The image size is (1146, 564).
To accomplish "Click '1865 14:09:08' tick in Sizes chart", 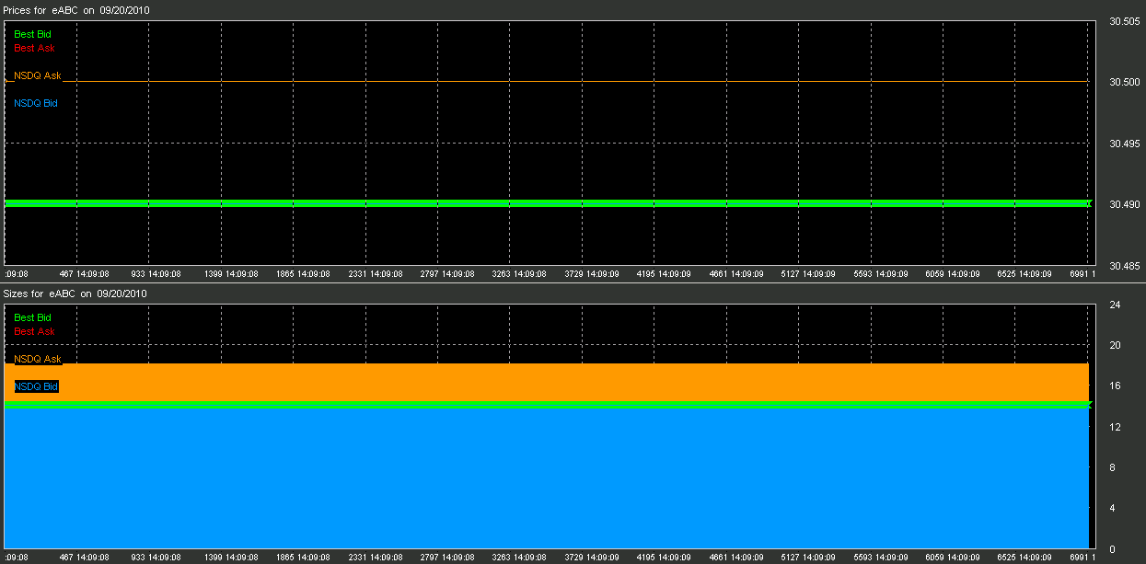I will coord(302,558).
